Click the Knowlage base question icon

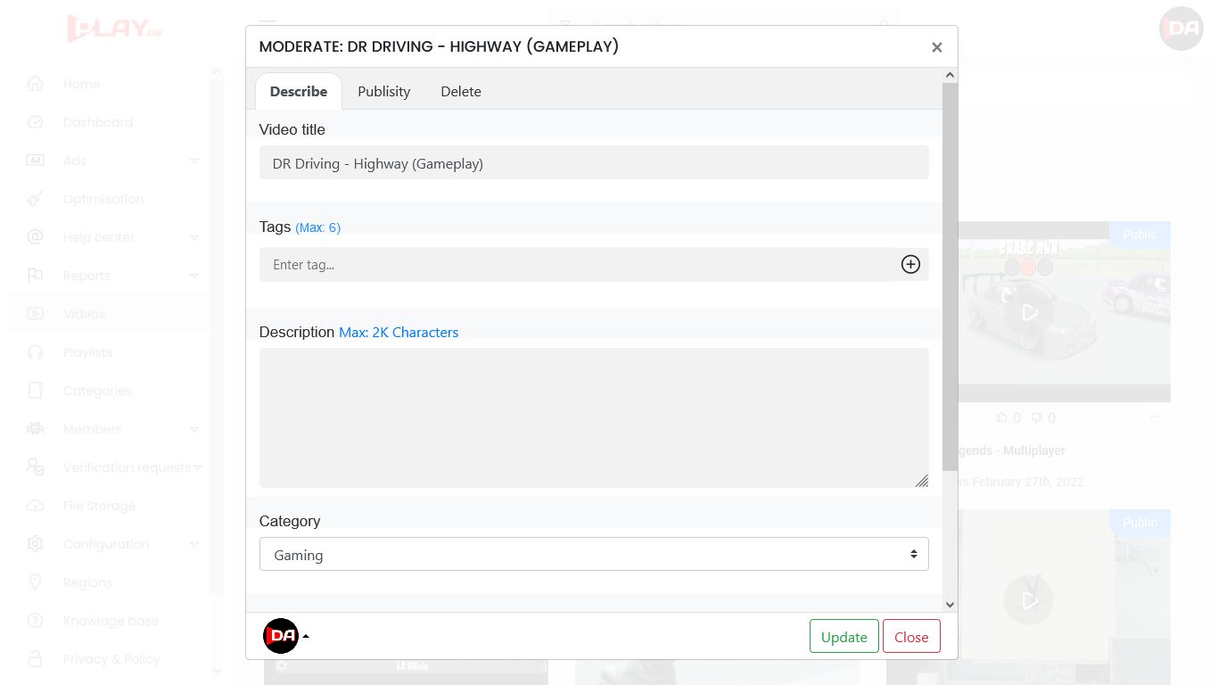35,621
